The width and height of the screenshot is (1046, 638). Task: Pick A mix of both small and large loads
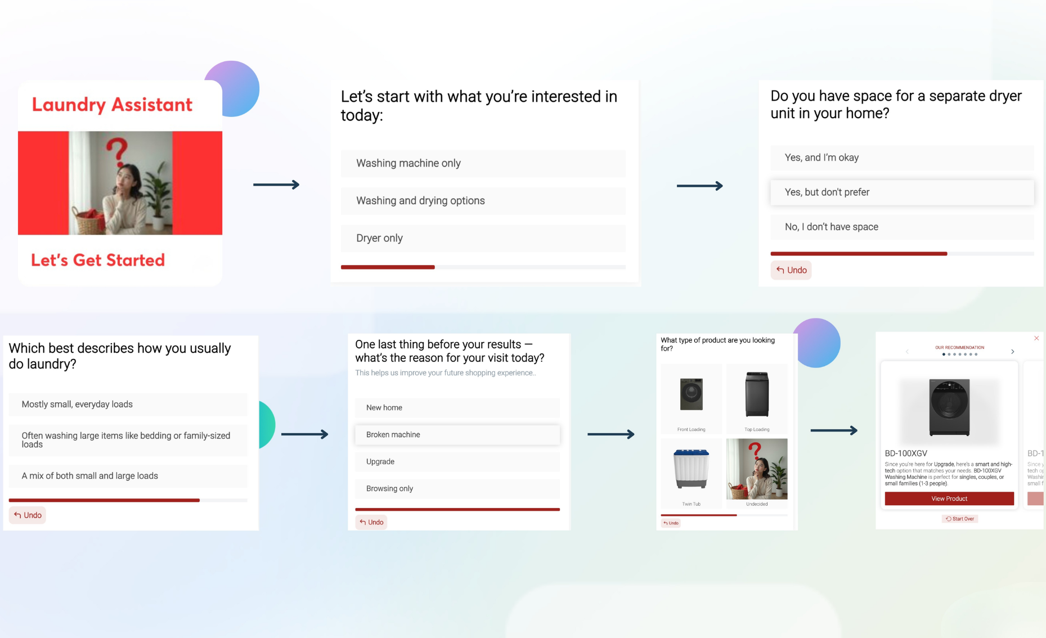128,476
